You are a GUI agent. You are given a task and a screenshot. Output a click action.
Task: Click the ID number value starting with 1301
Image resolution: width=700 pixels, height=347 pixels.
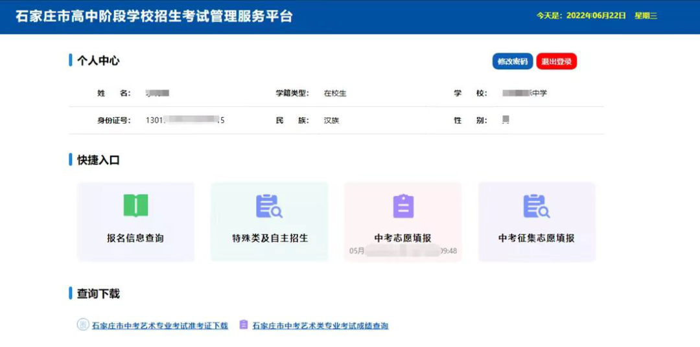click(185, 120)
